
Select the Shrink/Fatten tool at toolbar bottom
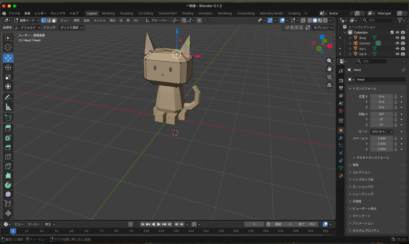8,213
